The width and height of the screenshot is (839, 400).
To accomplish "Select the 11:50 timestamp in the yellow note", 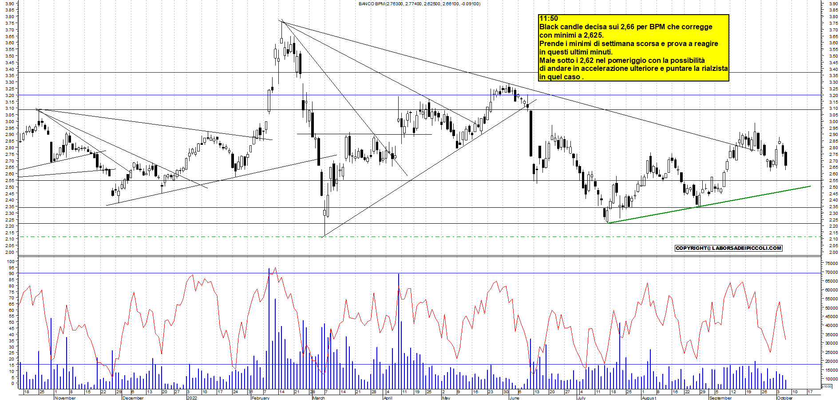I will click(x=548, y=19).
